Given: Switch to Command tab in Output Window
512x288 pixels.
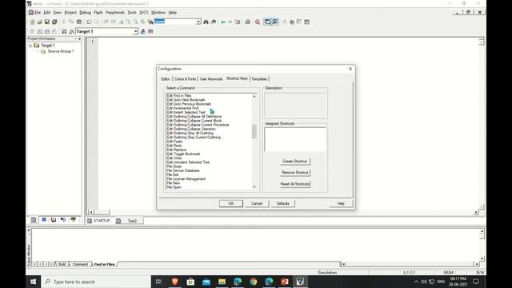Looking at the screenshot, I should [x=80, y=264].
